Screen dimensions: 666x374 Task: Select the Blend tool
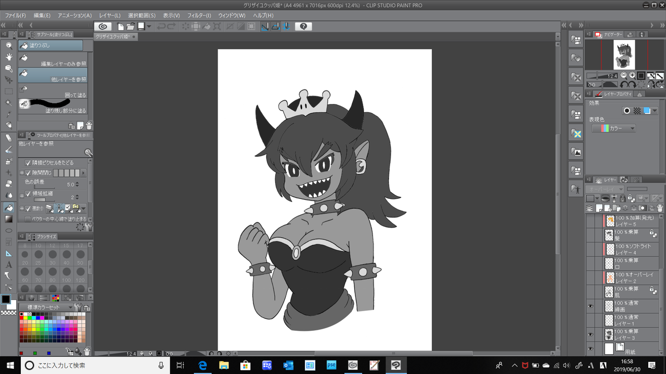click(9, 195)
